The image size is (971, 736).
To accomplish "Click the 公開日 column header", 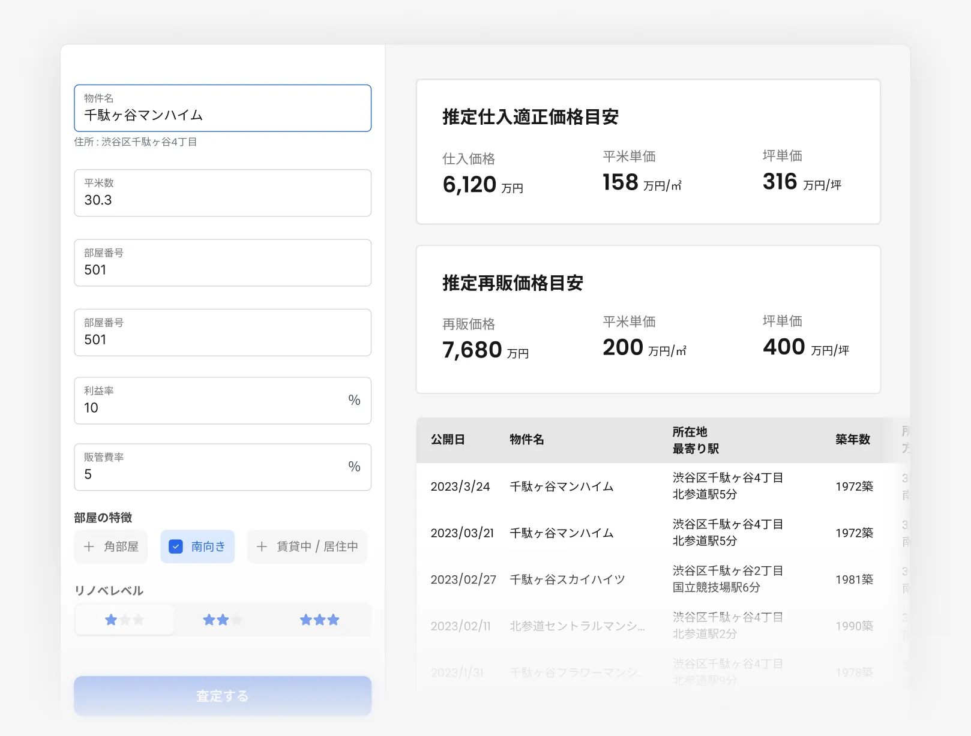I will [448, 440].
